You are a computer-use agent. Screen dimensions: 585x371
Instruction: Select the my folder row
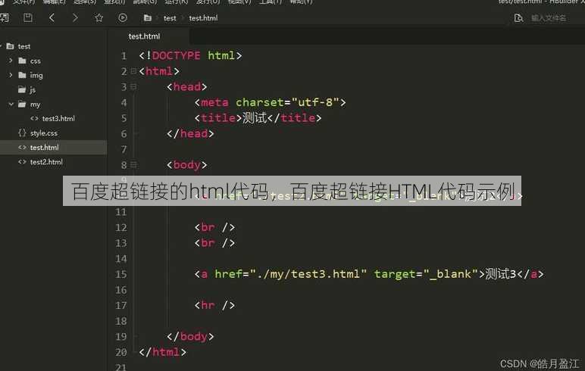pos(53,104)
